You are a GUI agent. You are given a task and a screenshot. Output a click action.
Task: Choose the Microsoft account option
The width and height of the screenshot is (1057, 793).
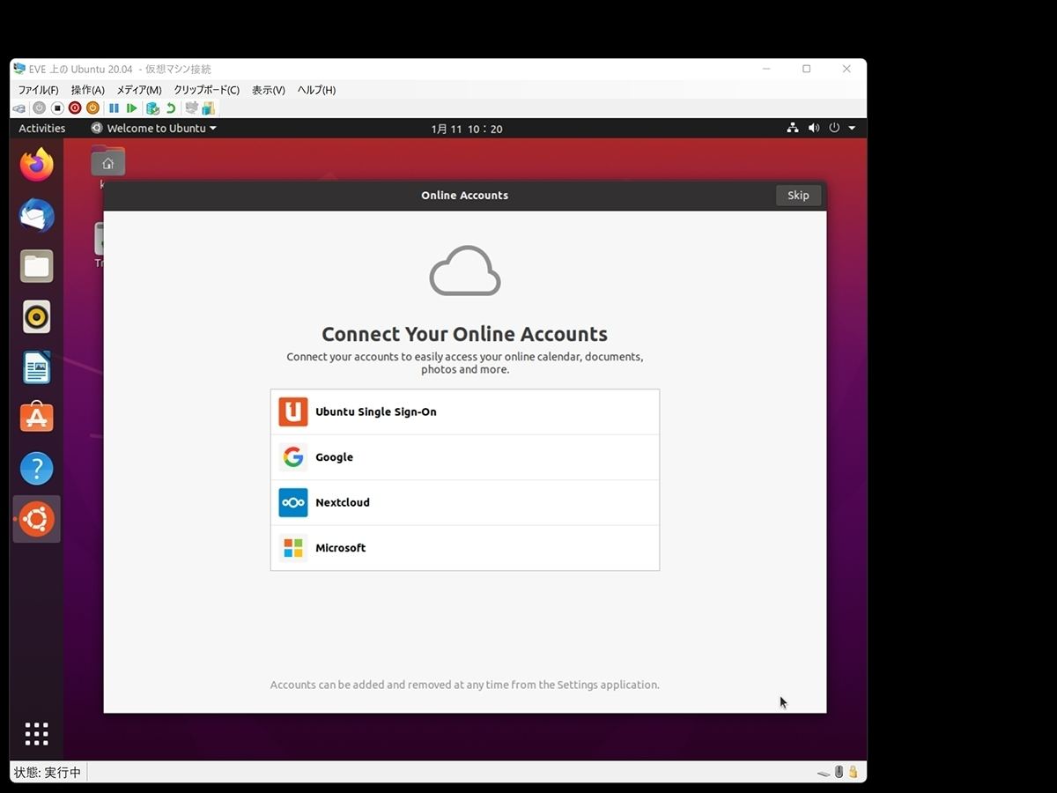click(465, 548)
